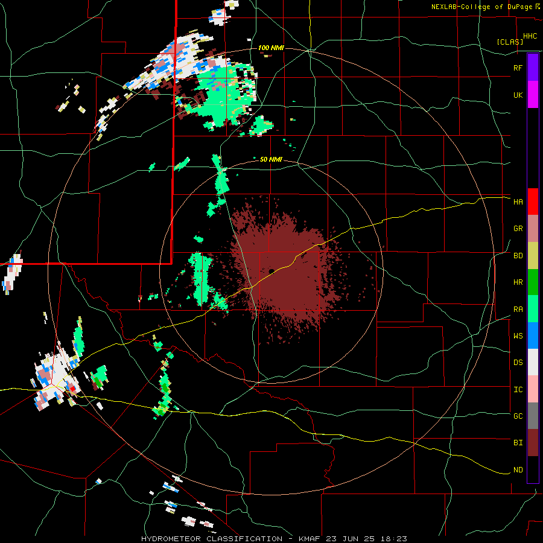Screen dimensions: 543x543
Task: Click the light pink IC legend swatch
Action: click(533, 389)
